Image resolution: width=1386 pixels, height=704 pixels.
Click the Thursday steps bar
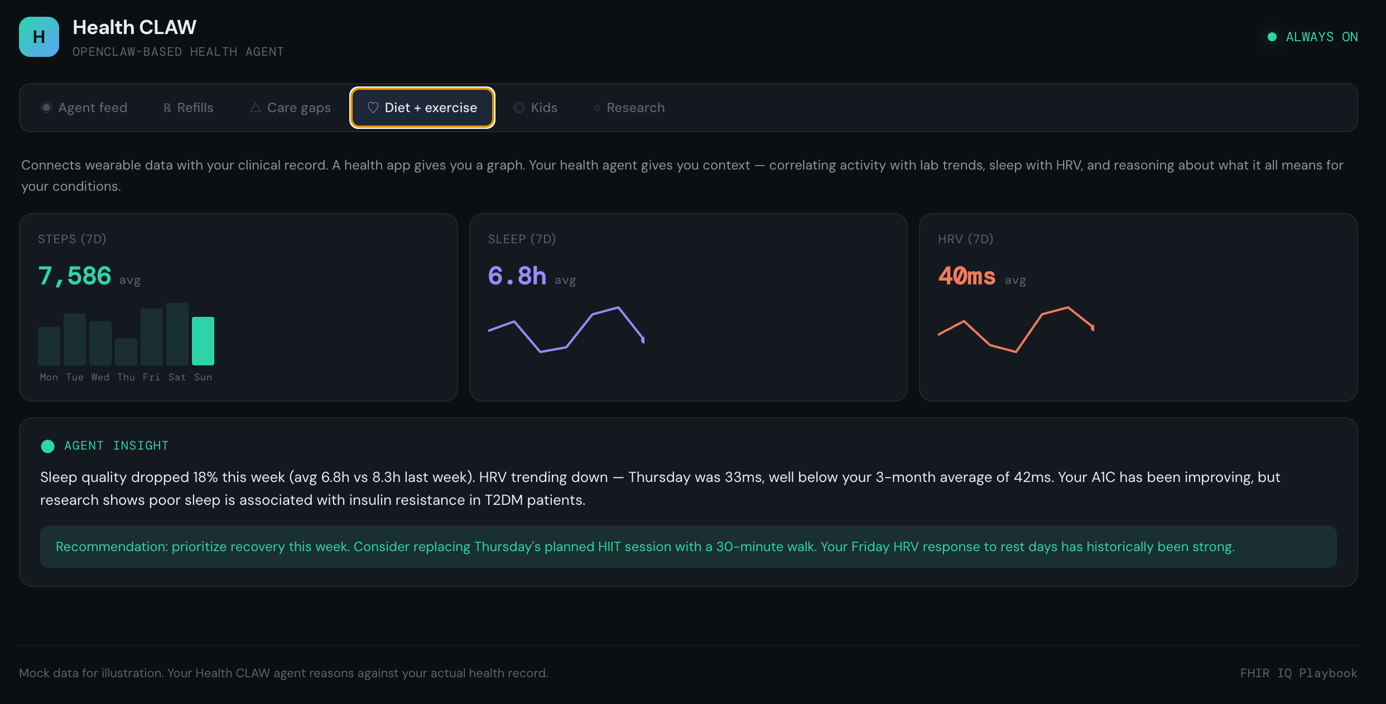point(126,351)
